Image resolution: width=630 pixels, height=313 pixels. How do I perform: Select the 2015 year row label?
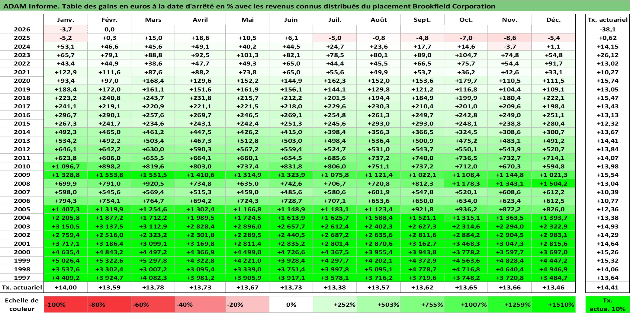tap(22, 123)
